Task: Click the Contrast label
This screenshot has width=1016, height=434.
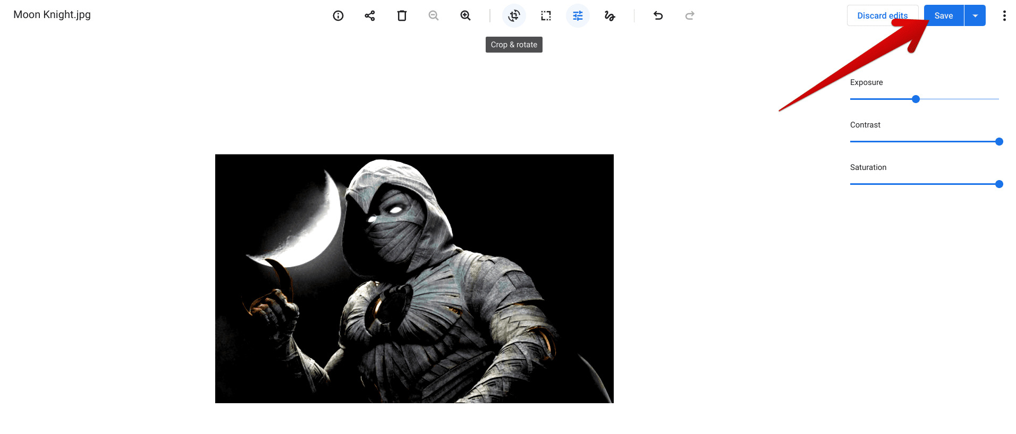Action: [865, 125]
